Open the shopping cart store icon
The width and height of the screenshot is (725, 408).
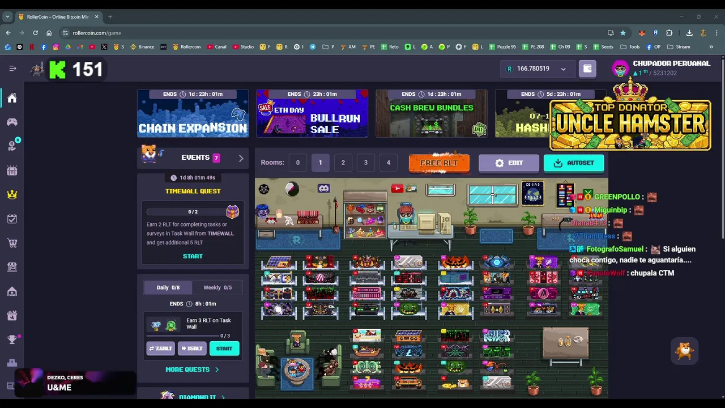coord(12,243)
